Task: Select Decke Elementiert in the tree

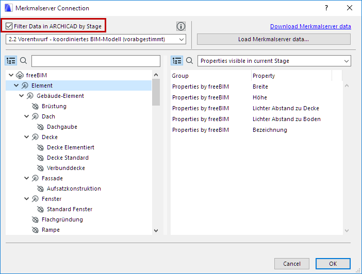Action: pos(71,147)
